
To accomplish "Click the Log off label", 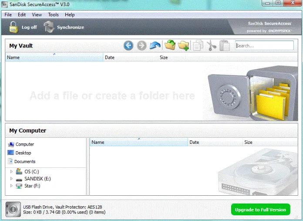I will pos(29,27).
